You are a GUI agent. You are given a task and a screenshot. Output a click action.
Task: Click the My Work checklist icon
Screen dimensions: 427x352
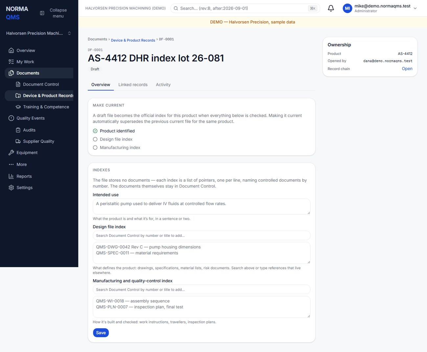pyautogui.click(x=11, y=62)
